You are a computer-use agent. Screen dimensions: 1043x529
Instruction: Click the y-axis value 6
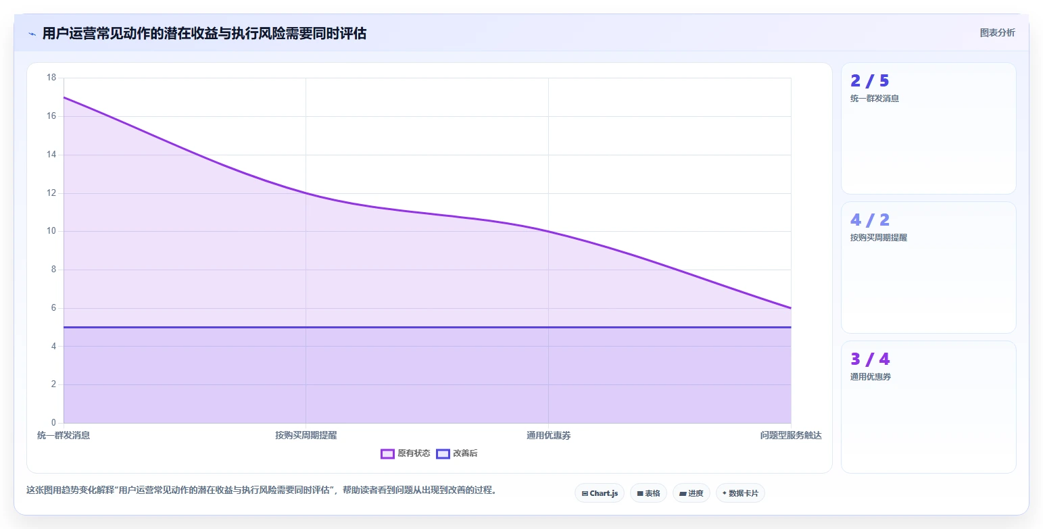pos(54,308)
